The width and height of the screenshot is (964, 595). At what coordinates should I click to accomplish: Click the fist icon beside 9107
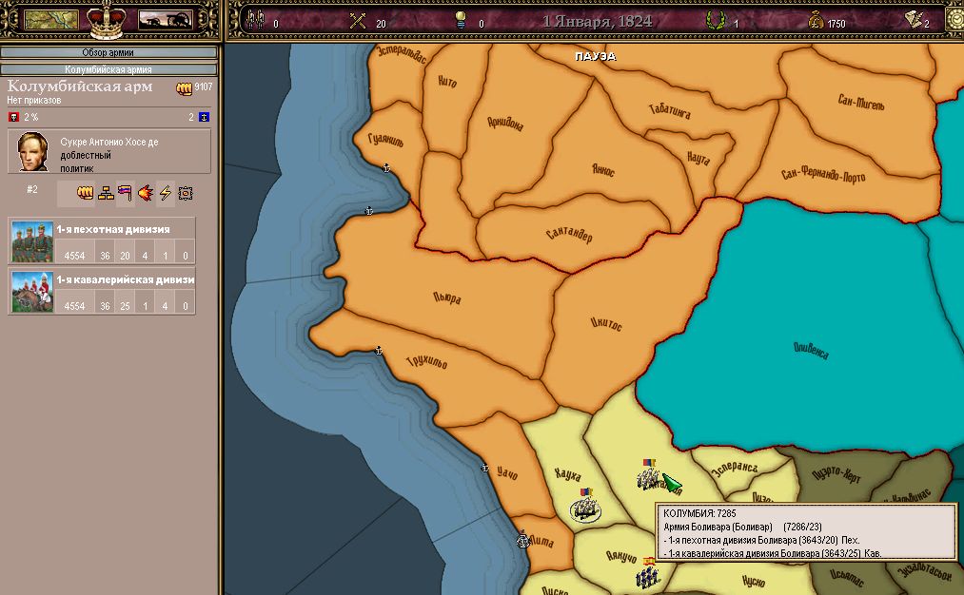(x=184, y=88)
